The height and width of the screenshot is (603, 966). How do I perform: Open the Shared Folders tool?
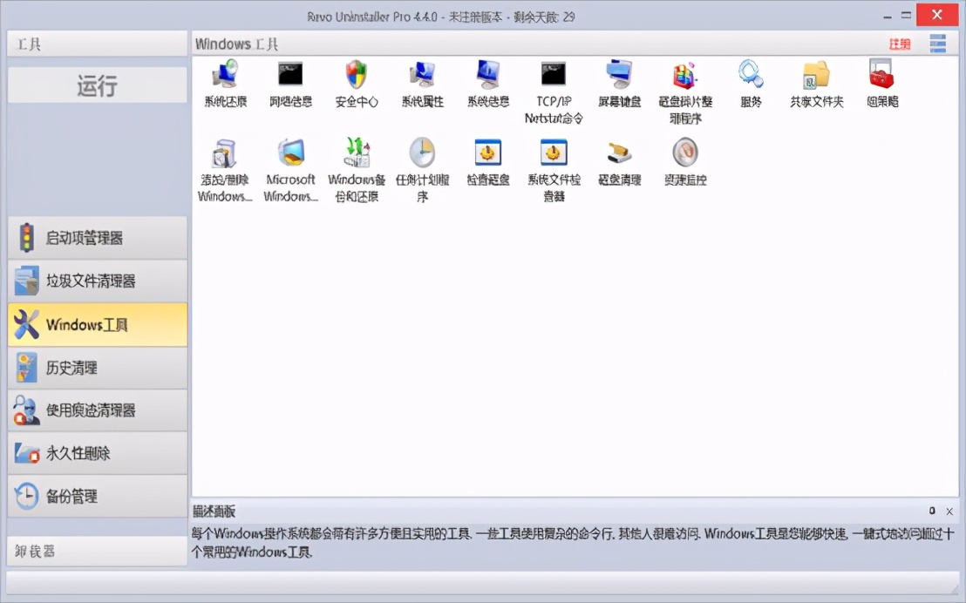[x=815, y=83]
